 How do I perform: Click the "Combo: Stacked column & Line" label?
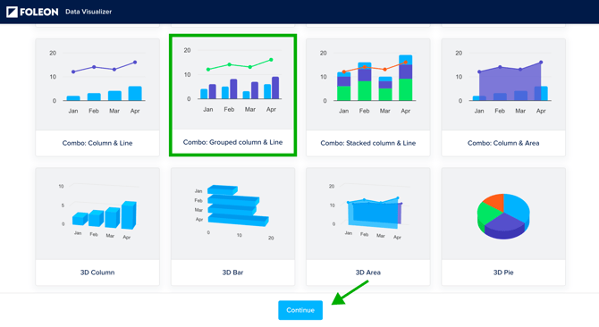tap(367, 143)
